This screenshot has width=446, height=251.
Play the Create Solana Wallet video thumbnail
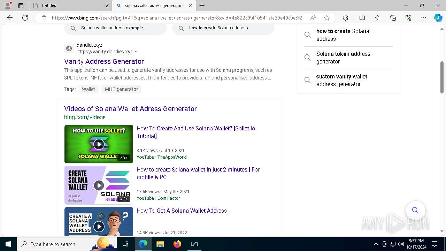click(99, 185)
